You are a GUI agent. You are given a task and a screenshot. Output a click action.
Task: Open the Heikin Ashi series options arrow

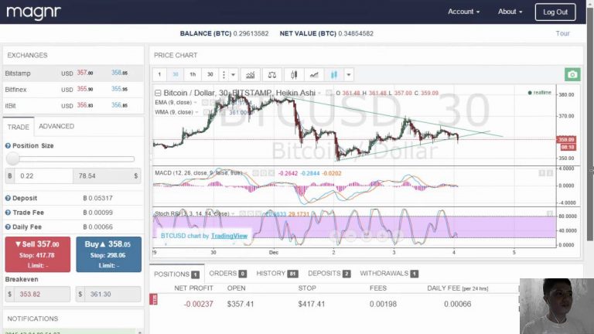[319, 93]
